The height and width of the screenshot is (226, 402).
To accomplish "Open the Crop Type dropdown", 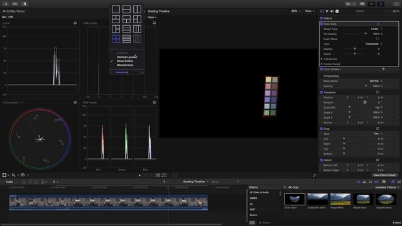I will (378, 134).
